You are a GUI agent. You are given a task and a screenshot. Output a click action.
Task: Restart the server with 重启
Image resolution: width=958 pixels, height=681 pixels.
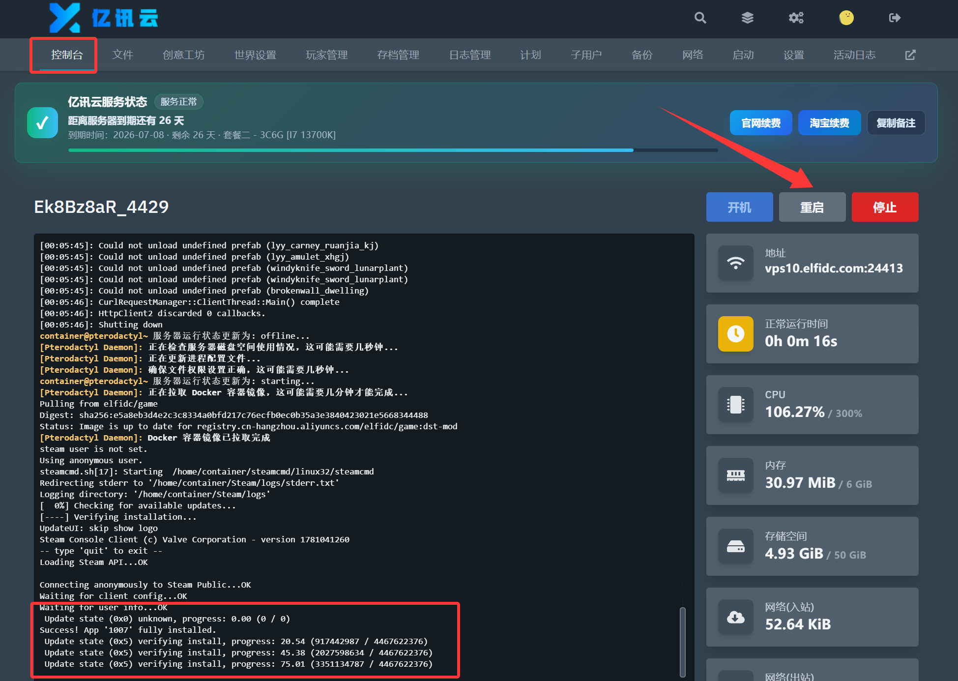812,207
